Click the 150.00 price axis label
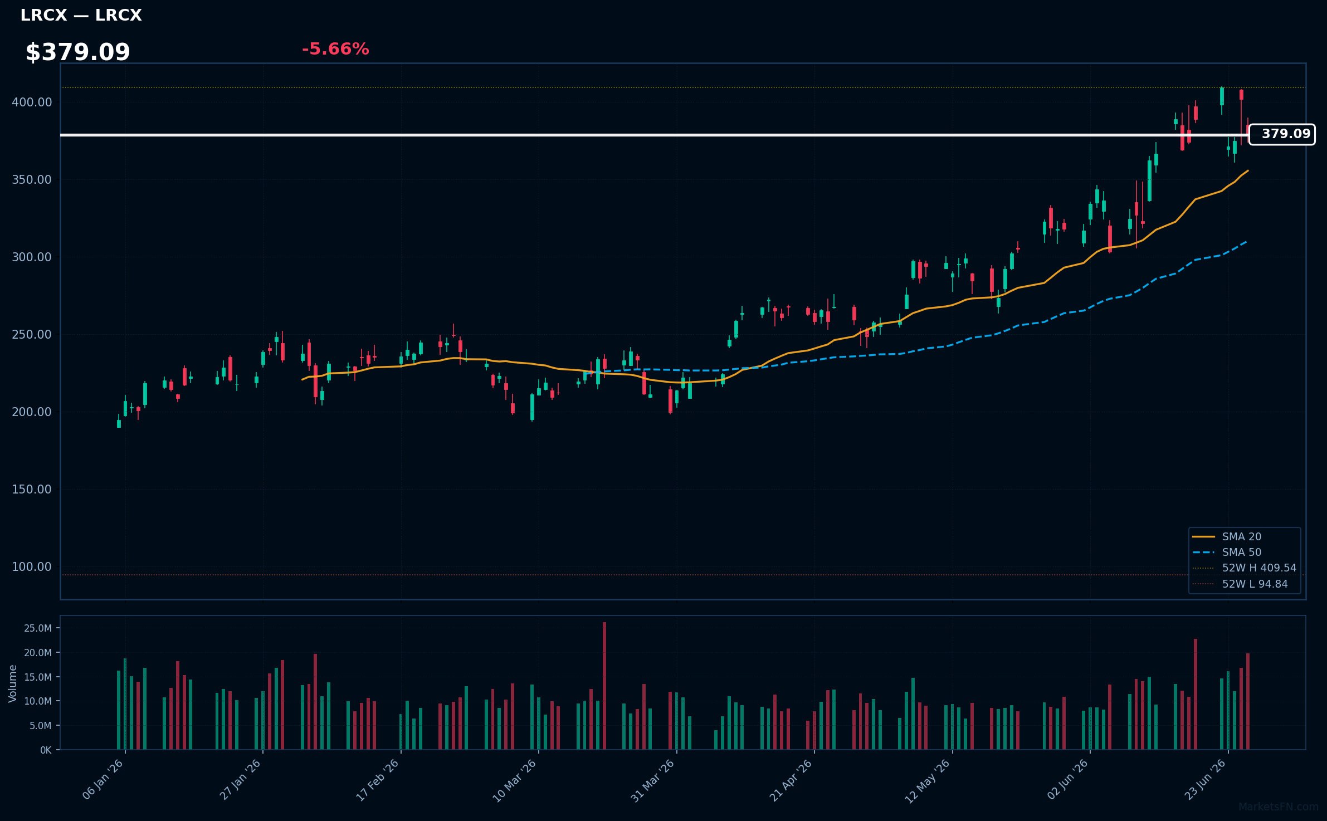The image size is (1327, 821). tap(32, 490)
